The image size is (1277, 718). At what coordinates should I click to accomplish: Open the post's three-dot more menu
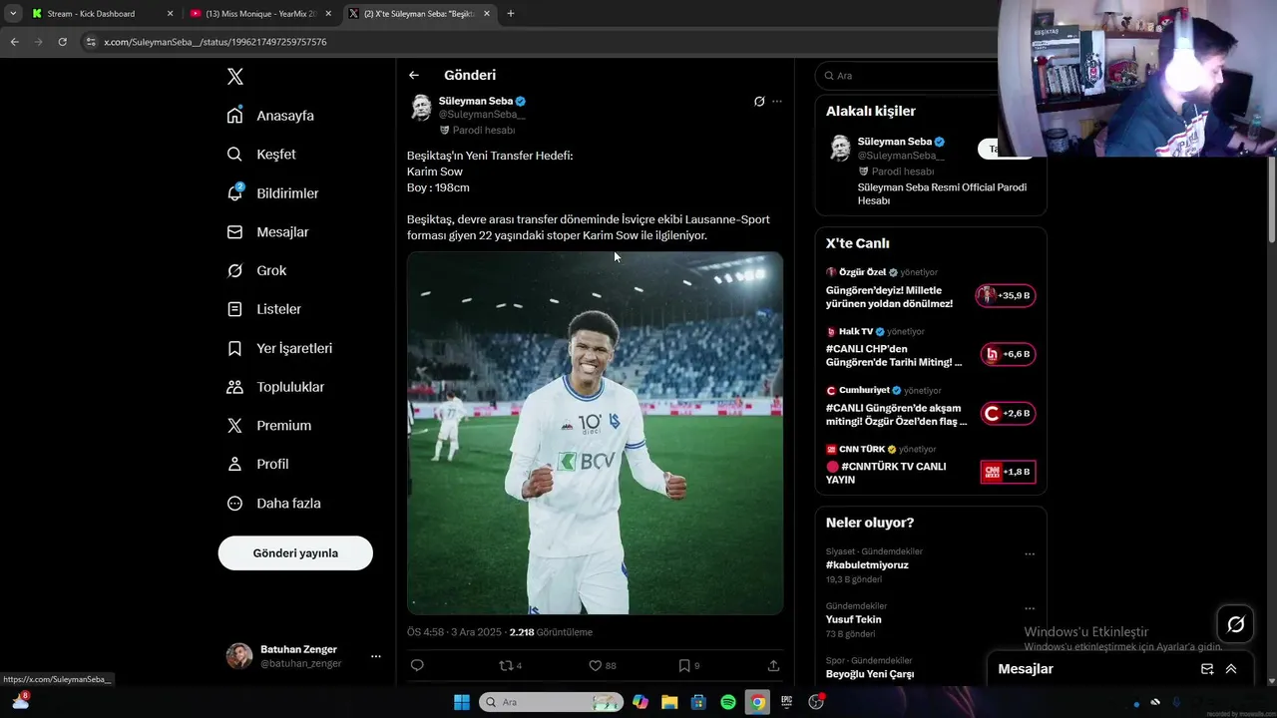tap(777, 101)
